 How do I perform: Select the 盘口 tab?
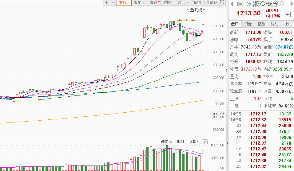[235, 24]
